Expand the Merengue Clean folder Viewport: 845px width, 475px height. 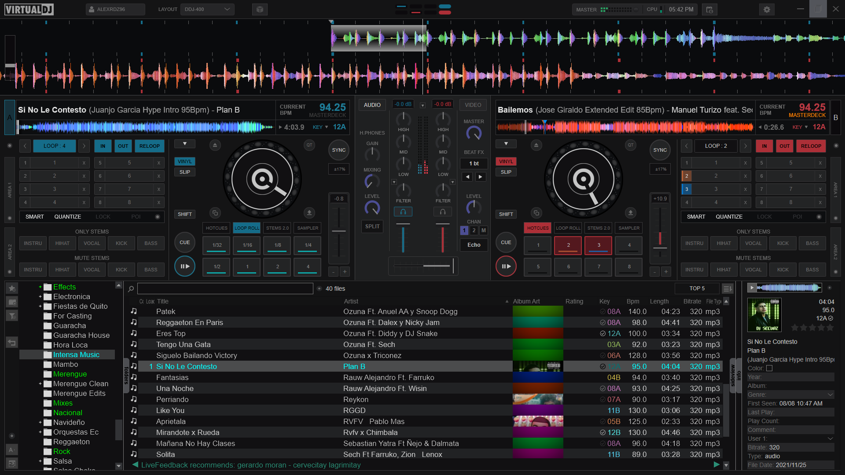(40, 384)
